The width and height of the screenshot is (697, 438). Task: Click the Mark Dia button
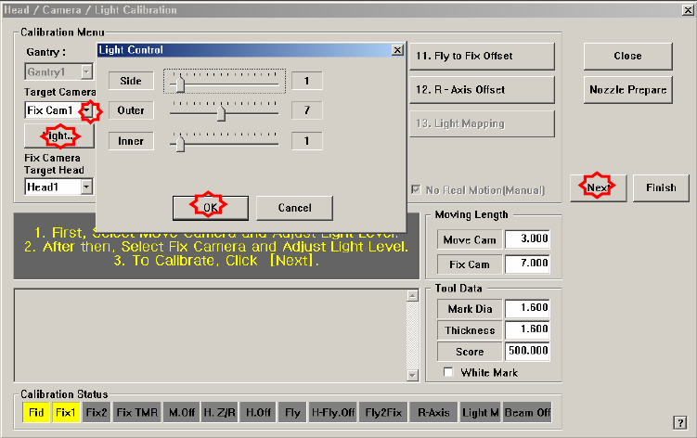470,309
